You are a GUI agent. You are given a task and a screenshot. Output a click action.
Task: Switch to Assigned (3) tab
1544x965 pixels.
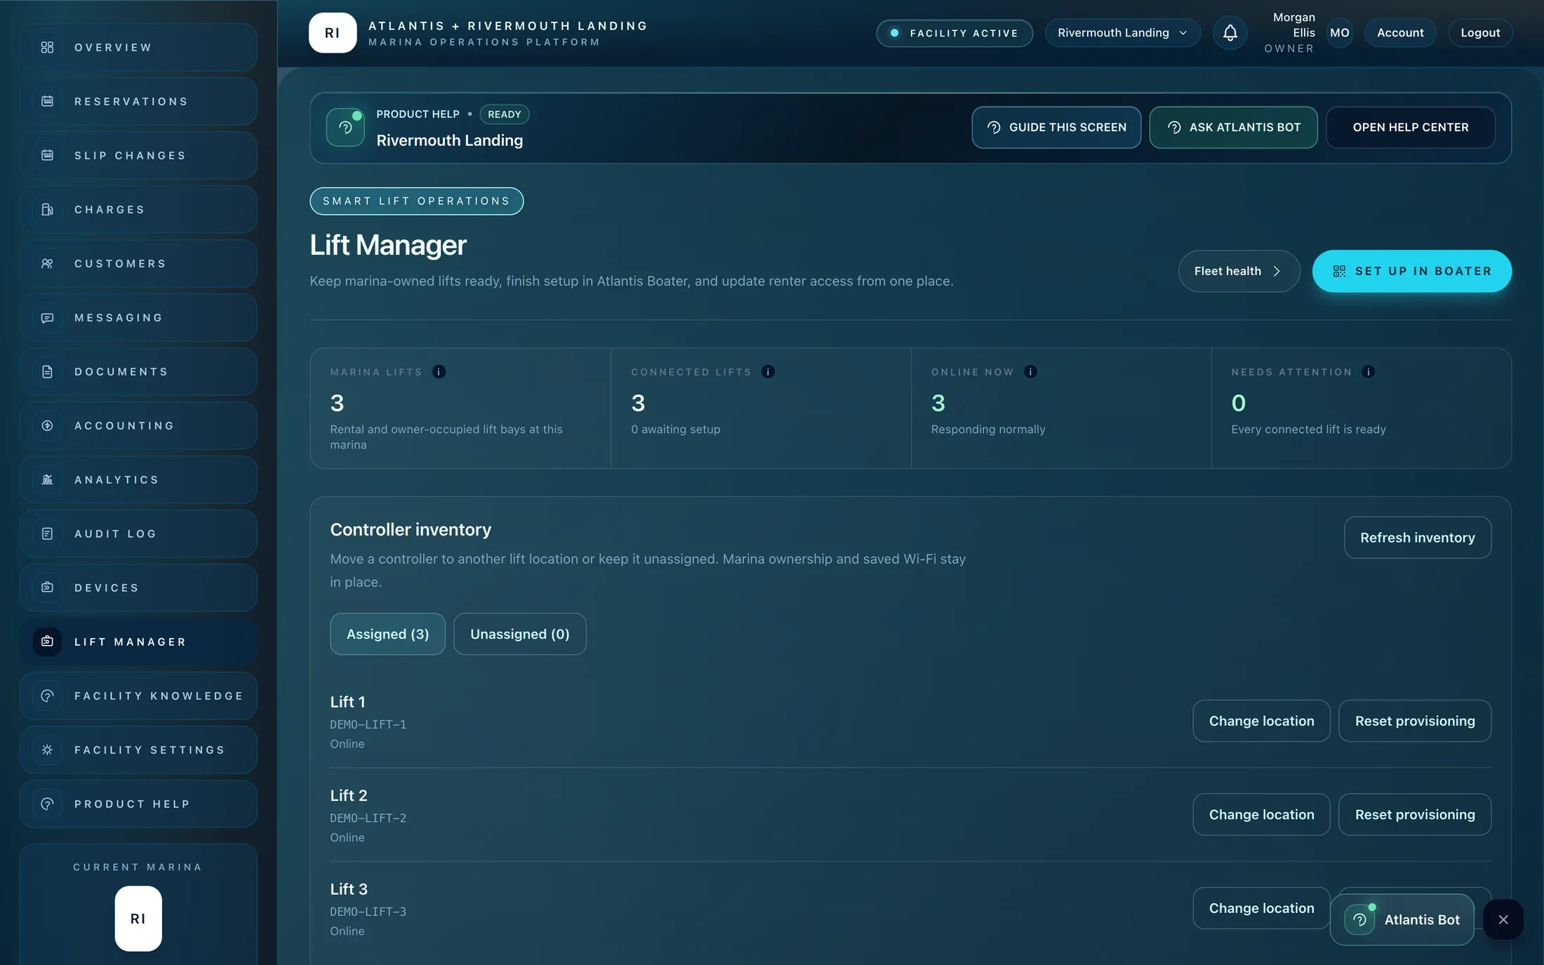387,634
